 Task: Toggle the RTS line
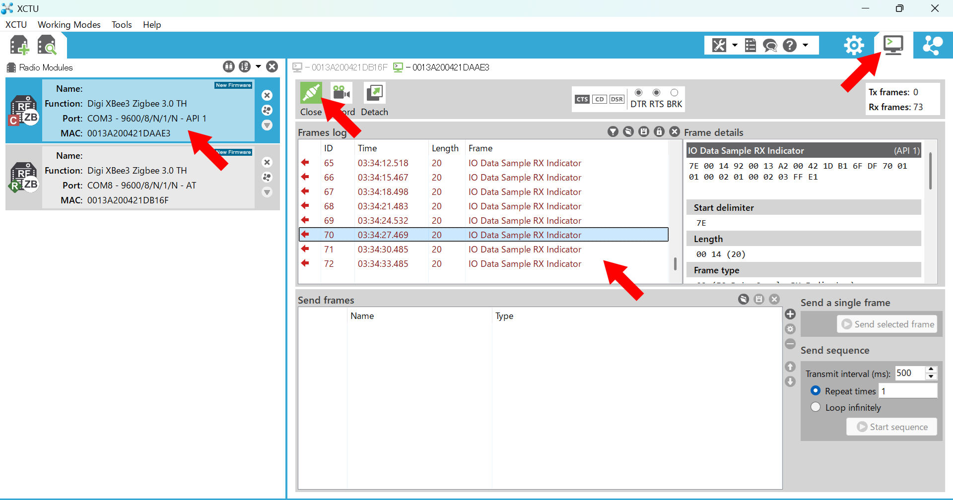click(657, 93)
